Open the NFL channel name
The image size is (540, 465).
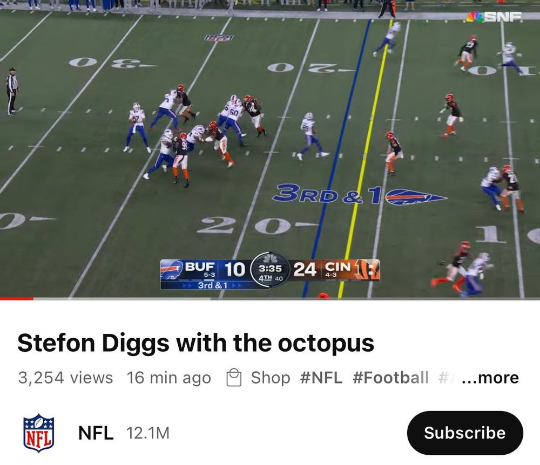tap(96, 433)
